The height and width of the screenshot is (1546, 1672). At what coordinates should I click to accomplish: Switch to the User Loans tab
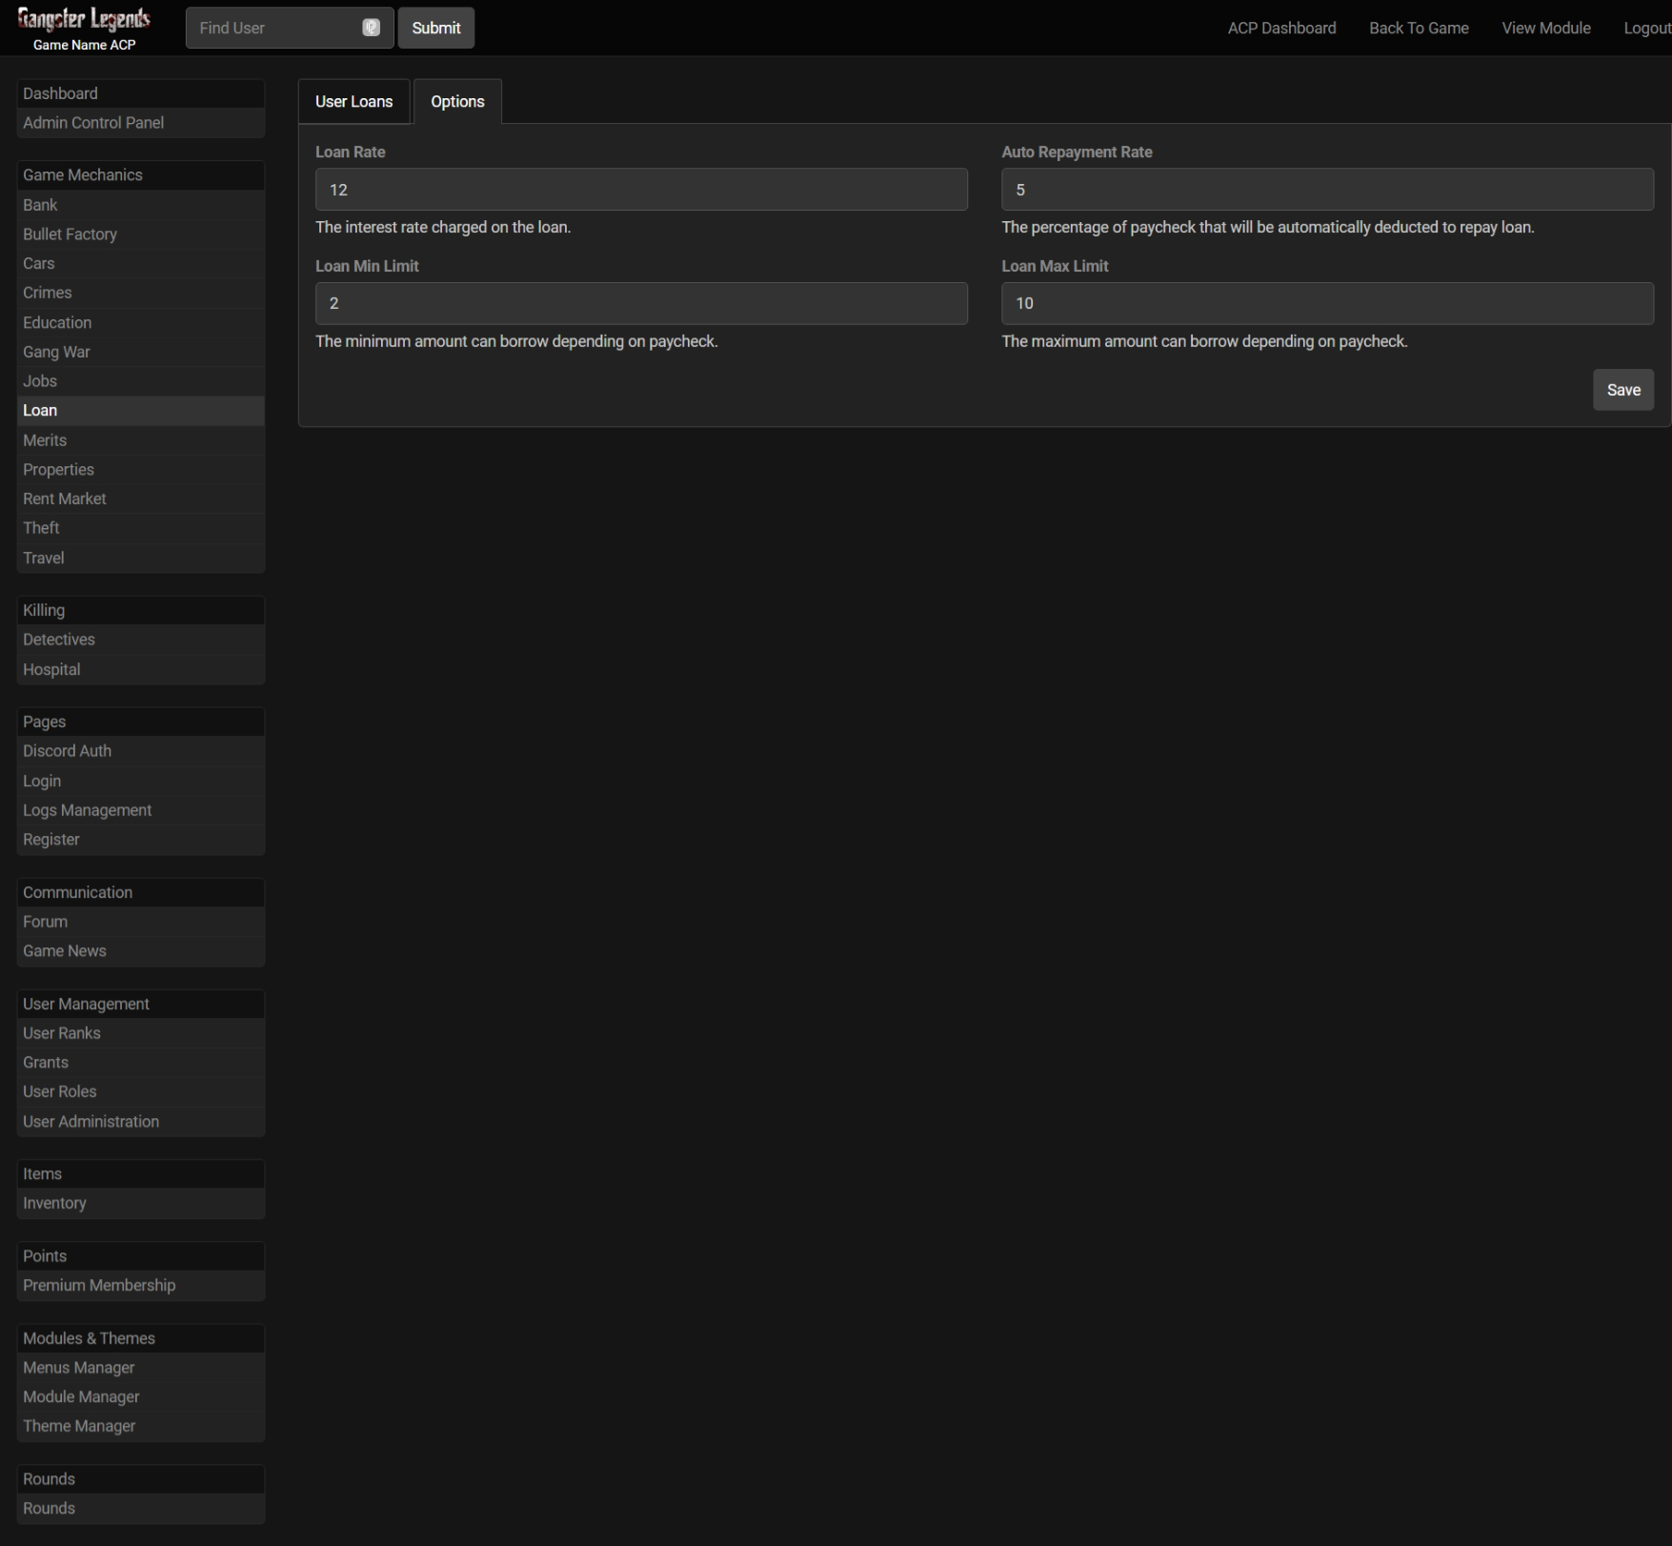[x=353, y=102]
